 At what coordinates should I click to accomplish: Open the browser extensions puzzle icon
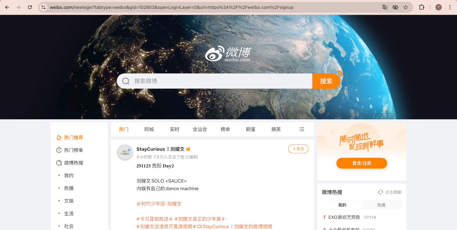tap(422, 7)
